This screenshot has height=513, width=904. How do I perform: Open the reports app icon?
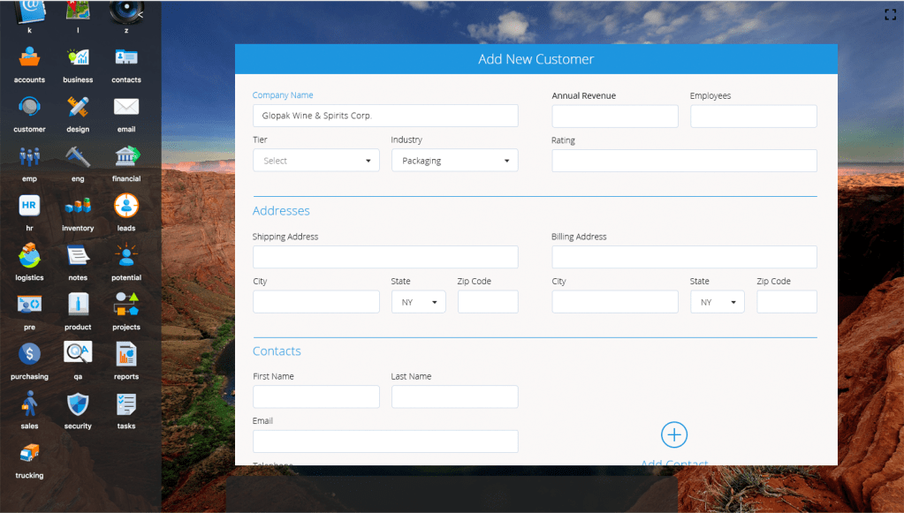[126, 355]
